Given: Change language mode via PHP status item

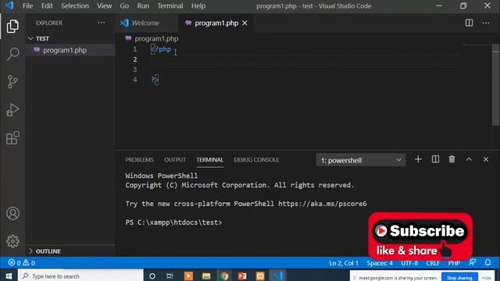Looking at the screenshot, I should [x=454, y=263].
